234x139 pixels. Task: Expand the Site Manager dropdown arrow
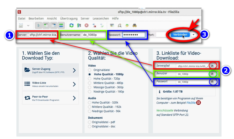[28, 25]
